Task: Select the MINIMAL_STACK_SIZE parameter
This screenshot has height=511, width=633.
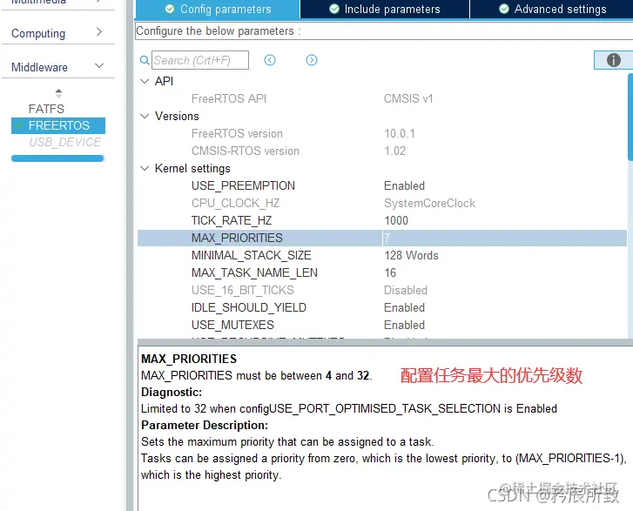Action: pyautogui.click(x=251, y=255)
